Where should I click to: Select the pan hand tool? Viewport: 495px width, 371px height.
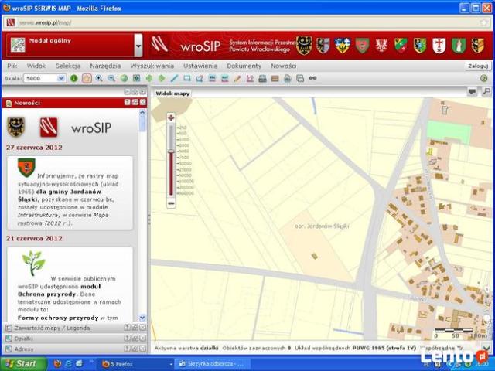(x=87, y=78)
